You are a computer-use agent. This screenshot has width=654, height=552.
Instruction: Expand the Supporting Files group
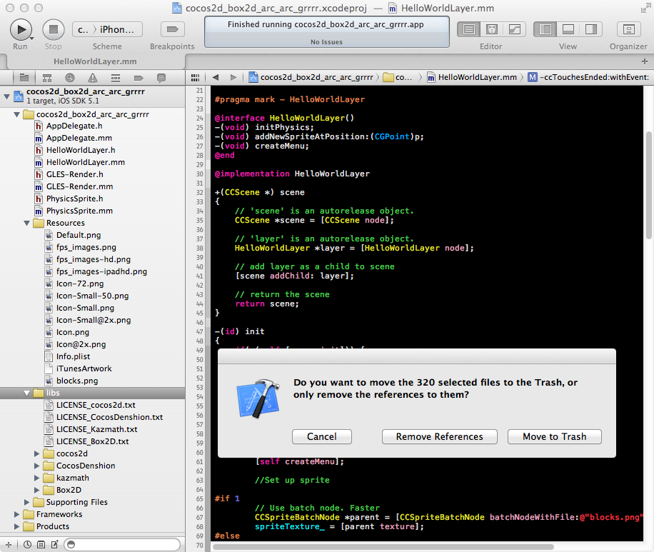[x=26, y=502]
